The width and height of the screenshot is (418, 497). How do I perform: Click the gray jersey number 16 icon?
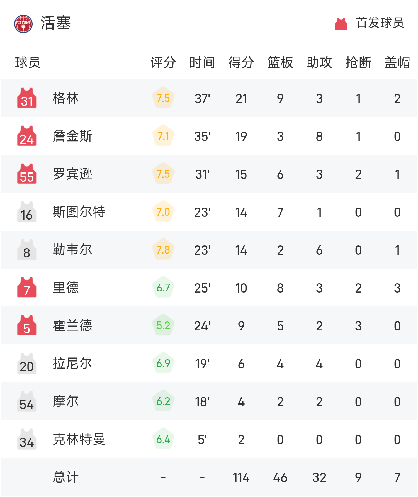click(27, 212)
